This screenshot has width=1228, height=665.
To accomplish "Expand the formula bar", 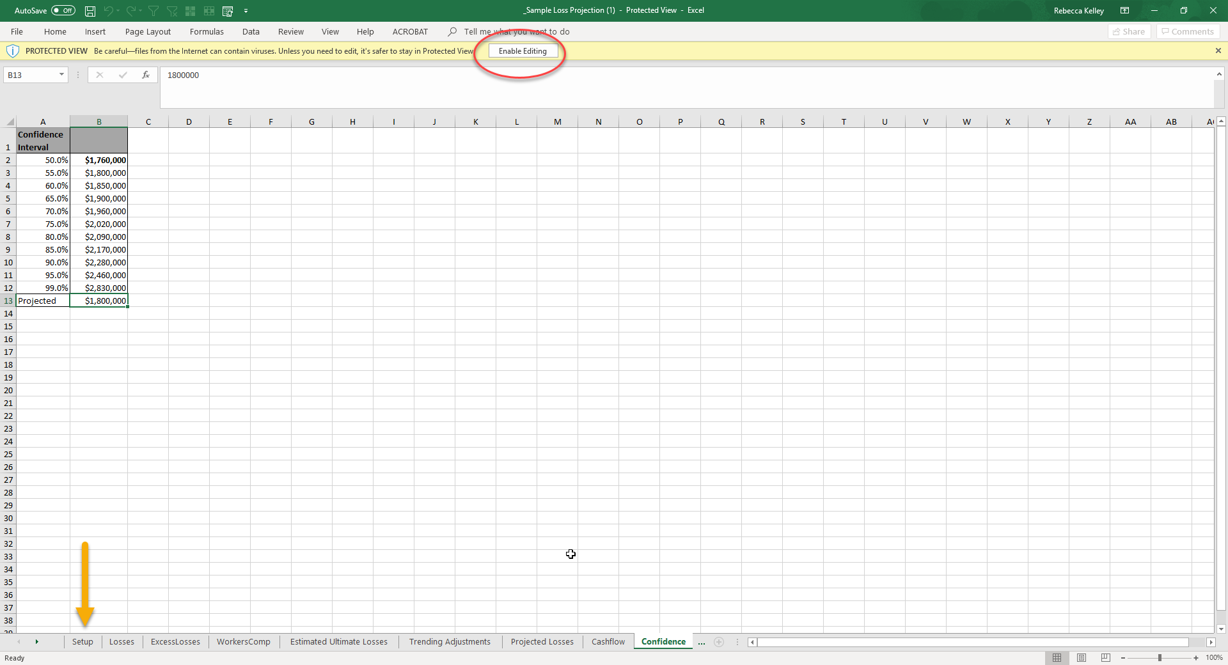I will click(1219, 74).
